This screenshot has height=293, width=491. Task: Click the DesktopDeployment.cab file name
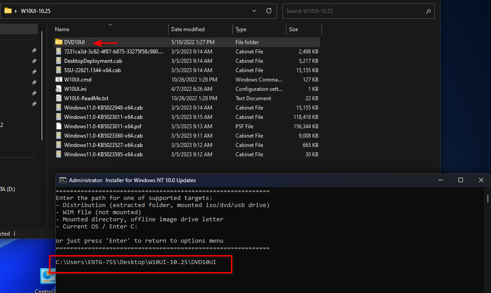click(93, 61)
